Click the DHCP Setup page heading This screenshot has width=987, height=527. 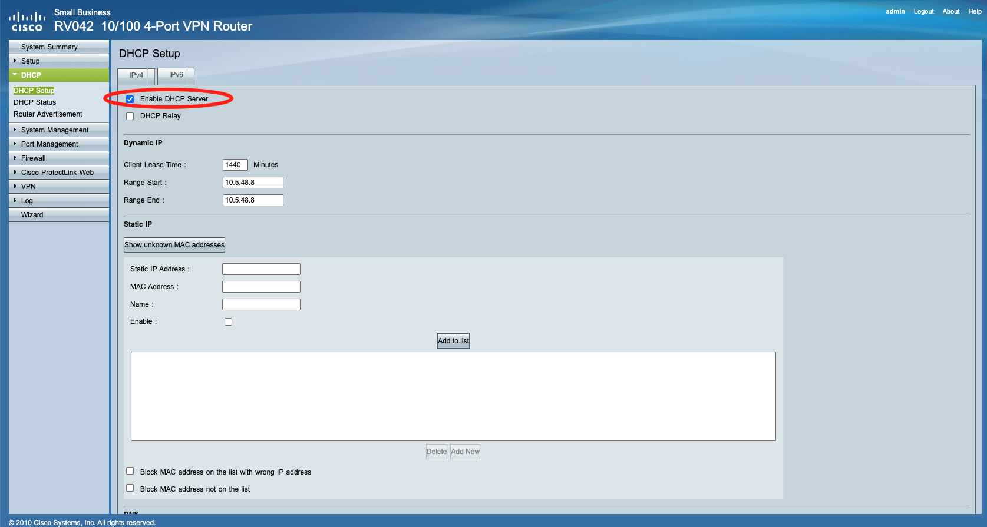150,54
